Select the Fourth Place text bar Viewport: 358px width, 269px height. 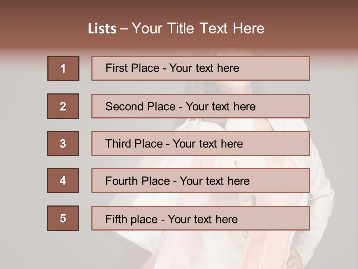(201, 180)
